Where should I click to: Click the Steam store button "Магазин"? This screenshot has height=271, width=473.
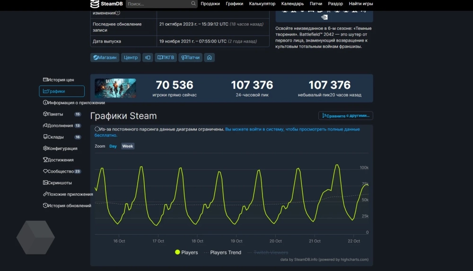pyautogui.click(x=105, y=58)
